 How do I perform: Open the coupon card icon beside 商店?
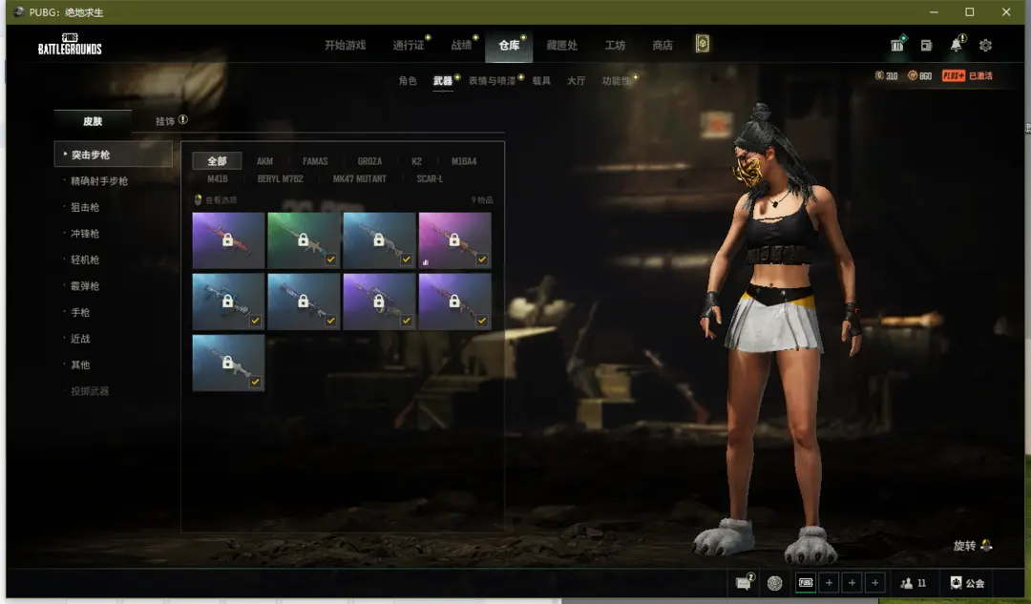(703, 44)
